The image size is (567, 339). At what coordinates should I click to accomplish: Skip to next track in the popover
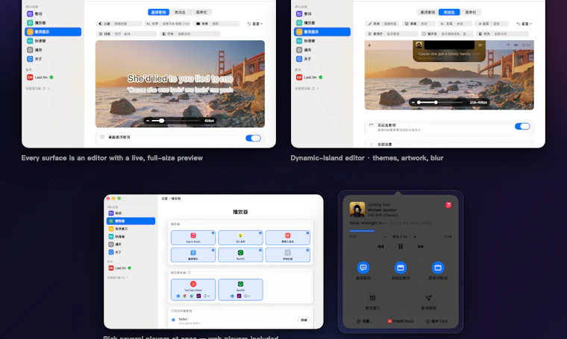coord(420,247)
